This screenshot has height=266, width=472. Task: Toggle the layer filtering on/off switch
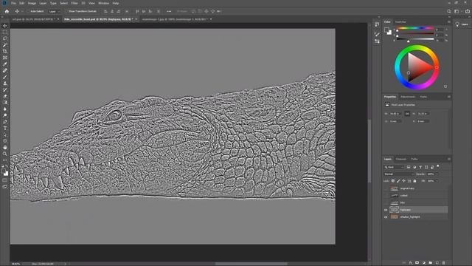pos(438,166)
